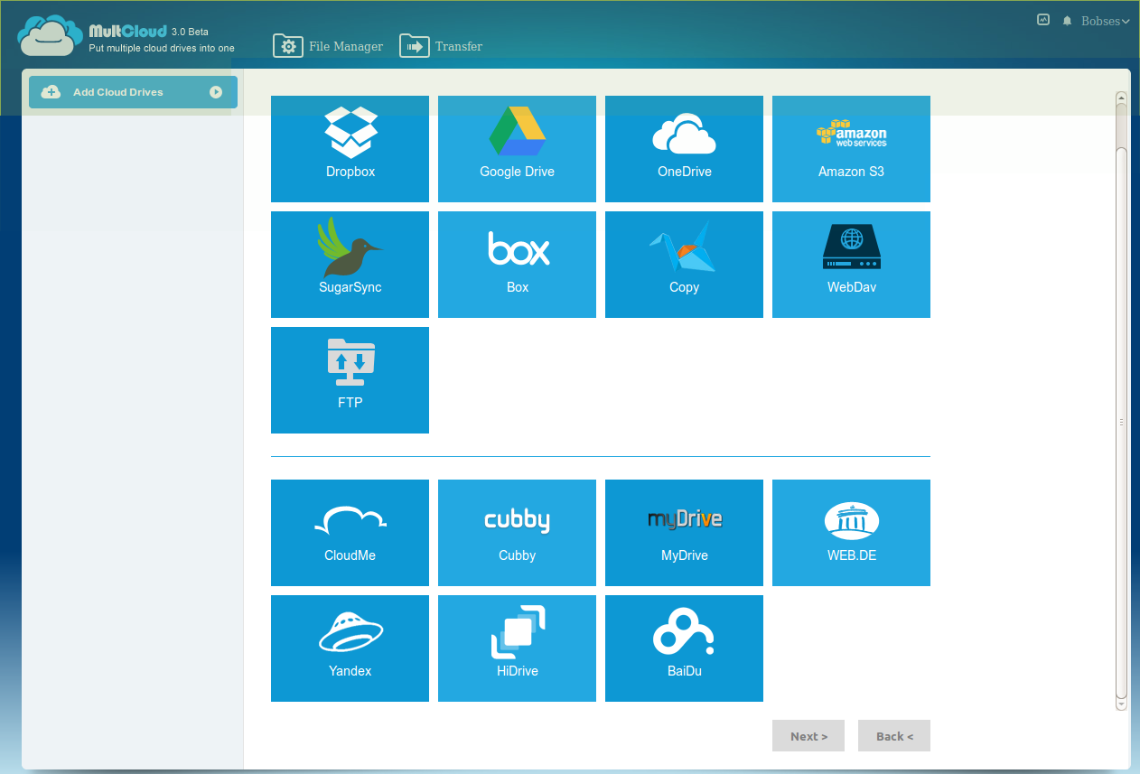
Task: Select the Box cloud tile
Action: [517, 265]
